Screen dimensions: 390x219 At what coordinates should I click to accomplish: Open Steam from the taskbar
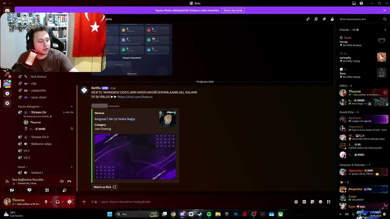[x=200, y=214]
